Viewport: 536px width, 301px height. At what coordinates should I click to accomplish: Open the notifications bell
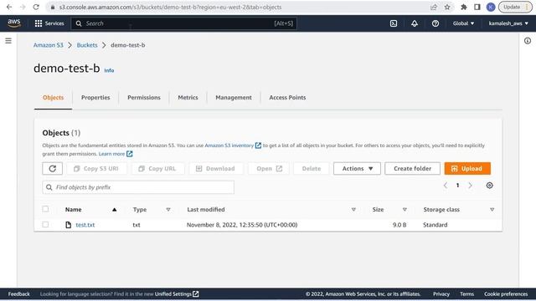415,23
